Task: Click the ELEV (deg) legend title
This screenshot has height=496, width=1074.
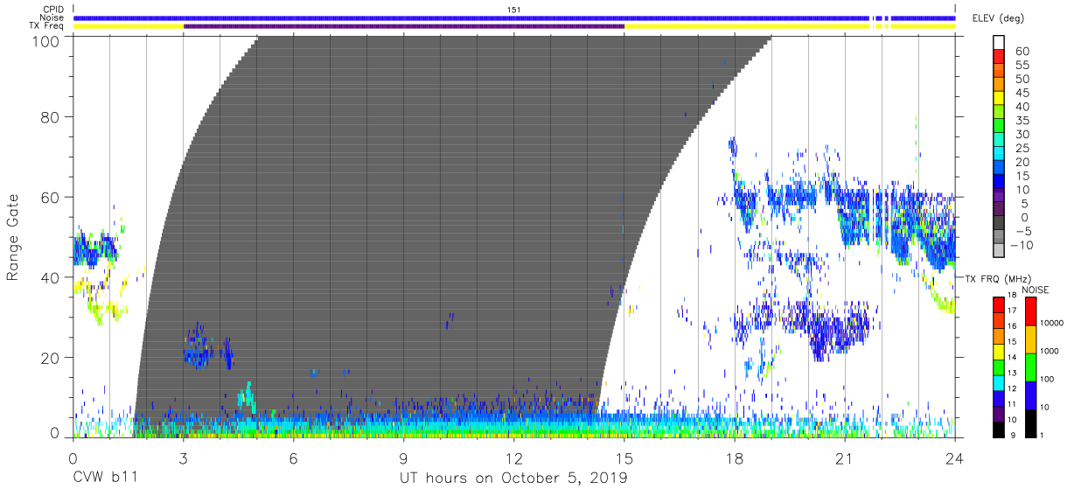Action: coord(999,17)
